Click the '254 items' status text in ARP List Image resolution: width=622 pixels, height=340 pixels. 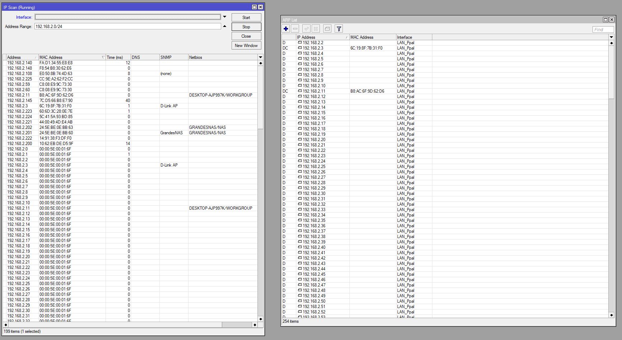point(291,321)
